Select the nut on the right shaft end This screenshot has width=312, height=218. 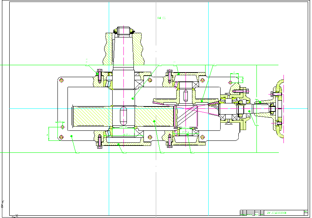273,109
